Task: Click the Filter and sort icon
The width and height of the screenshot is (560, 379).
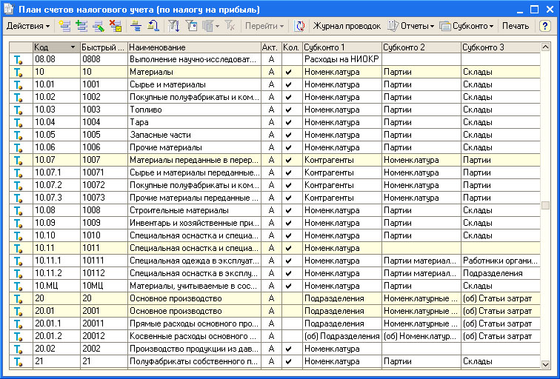Action: 175,26
